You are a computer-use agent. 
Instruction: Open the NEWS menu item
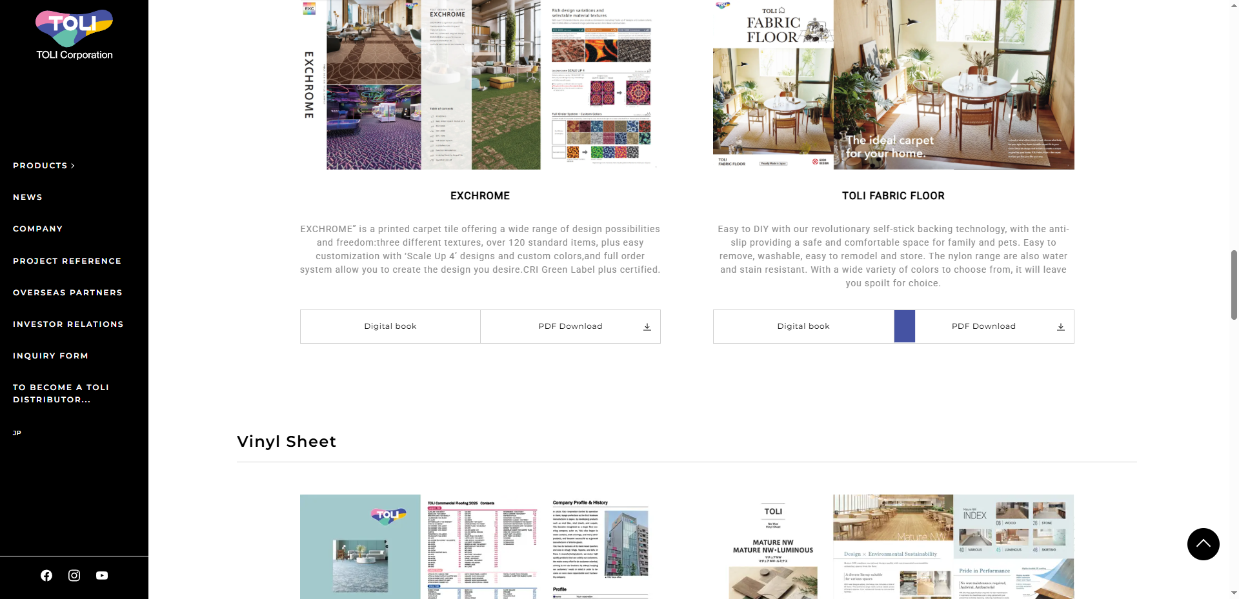pos(28,197)
